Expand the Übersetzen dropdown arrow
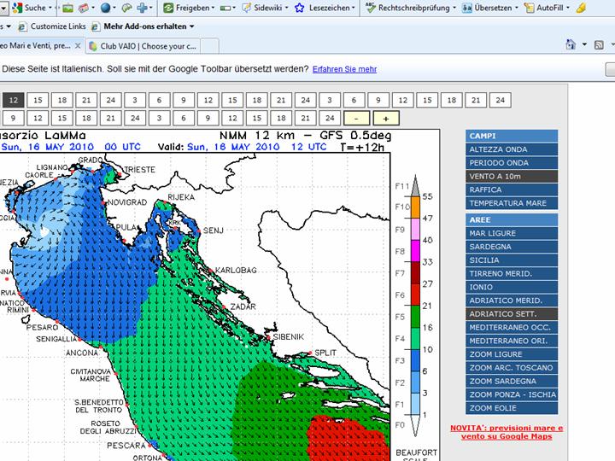 (516, 8)
